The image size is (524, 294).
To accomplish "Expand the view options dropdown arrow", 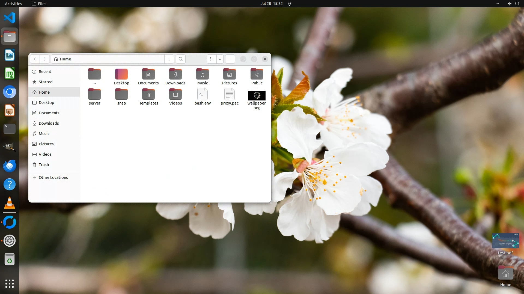I will [220, 59].
